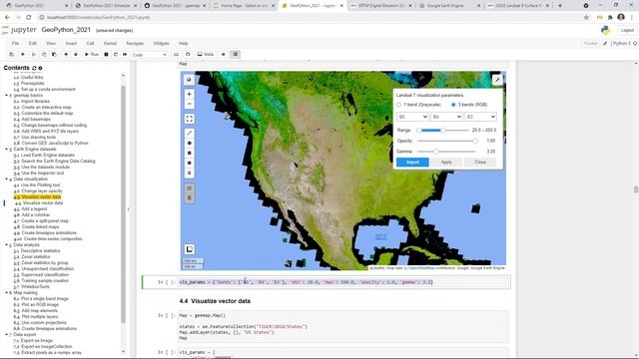The image size is (639, 359).
Task: Open the cell type Code dropdown
Action: pyautogui.click(x=149, y=55)
